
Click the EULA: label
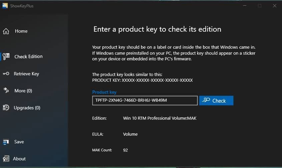pyautogui.click(x=98, y=134)
